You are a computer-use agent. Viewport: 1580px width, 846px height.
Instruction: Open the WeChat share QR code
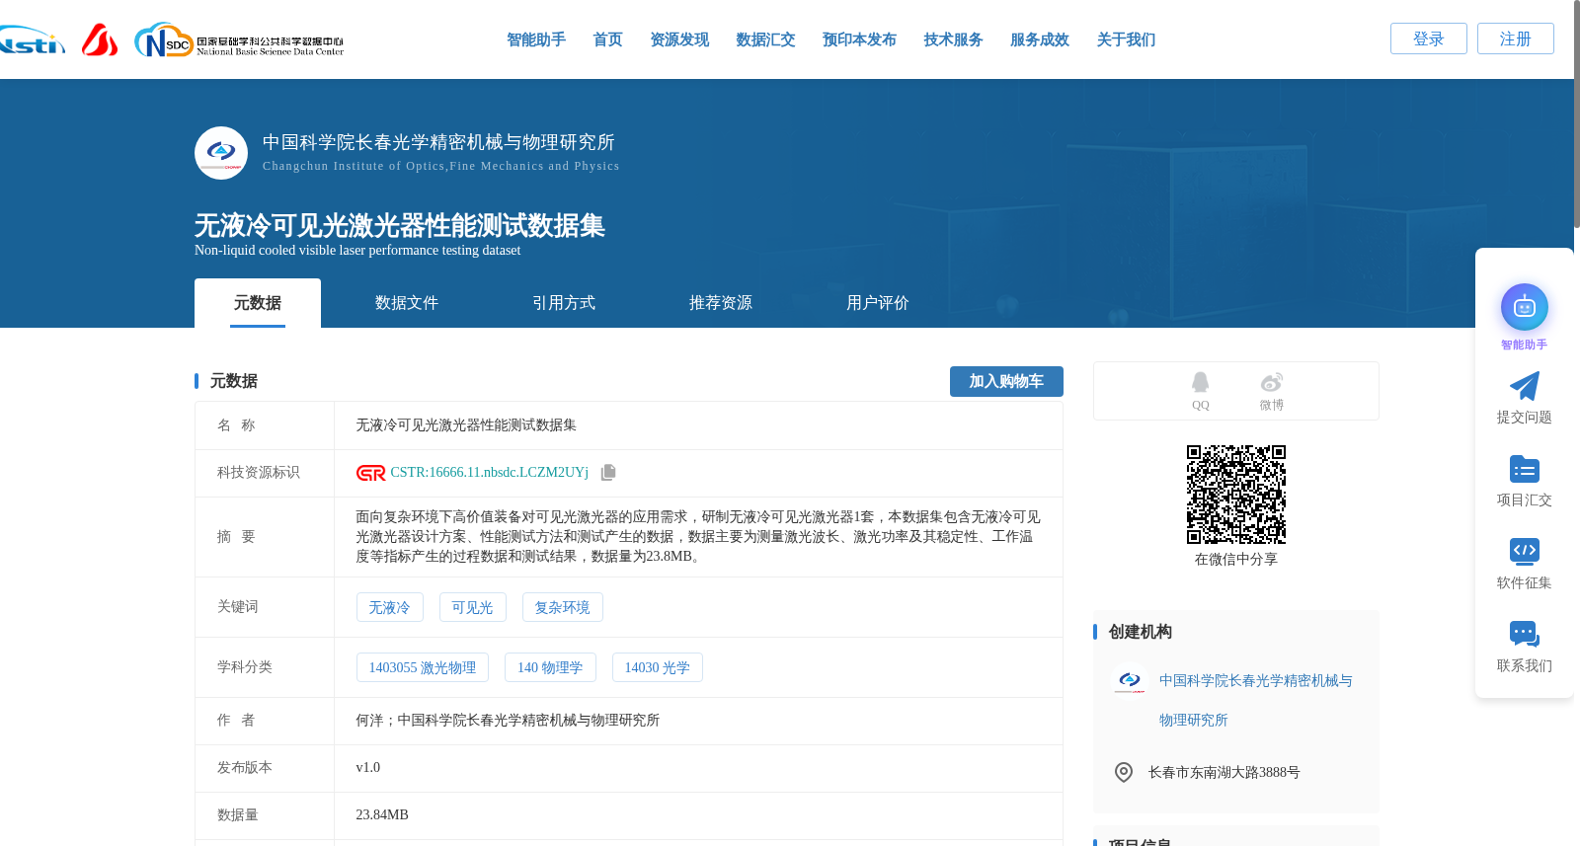(1236, 495)
